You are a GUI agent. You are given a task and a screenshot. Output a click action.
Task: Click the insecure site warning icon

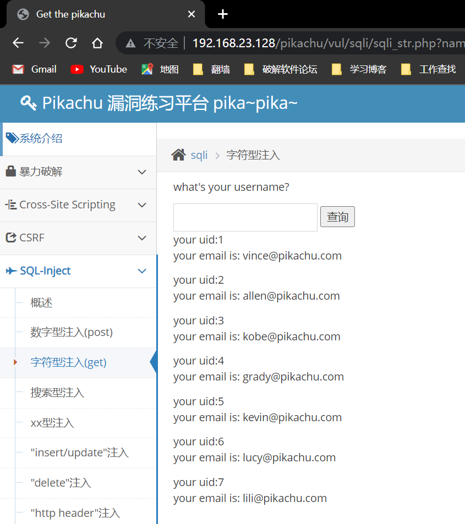pos(130,43)
